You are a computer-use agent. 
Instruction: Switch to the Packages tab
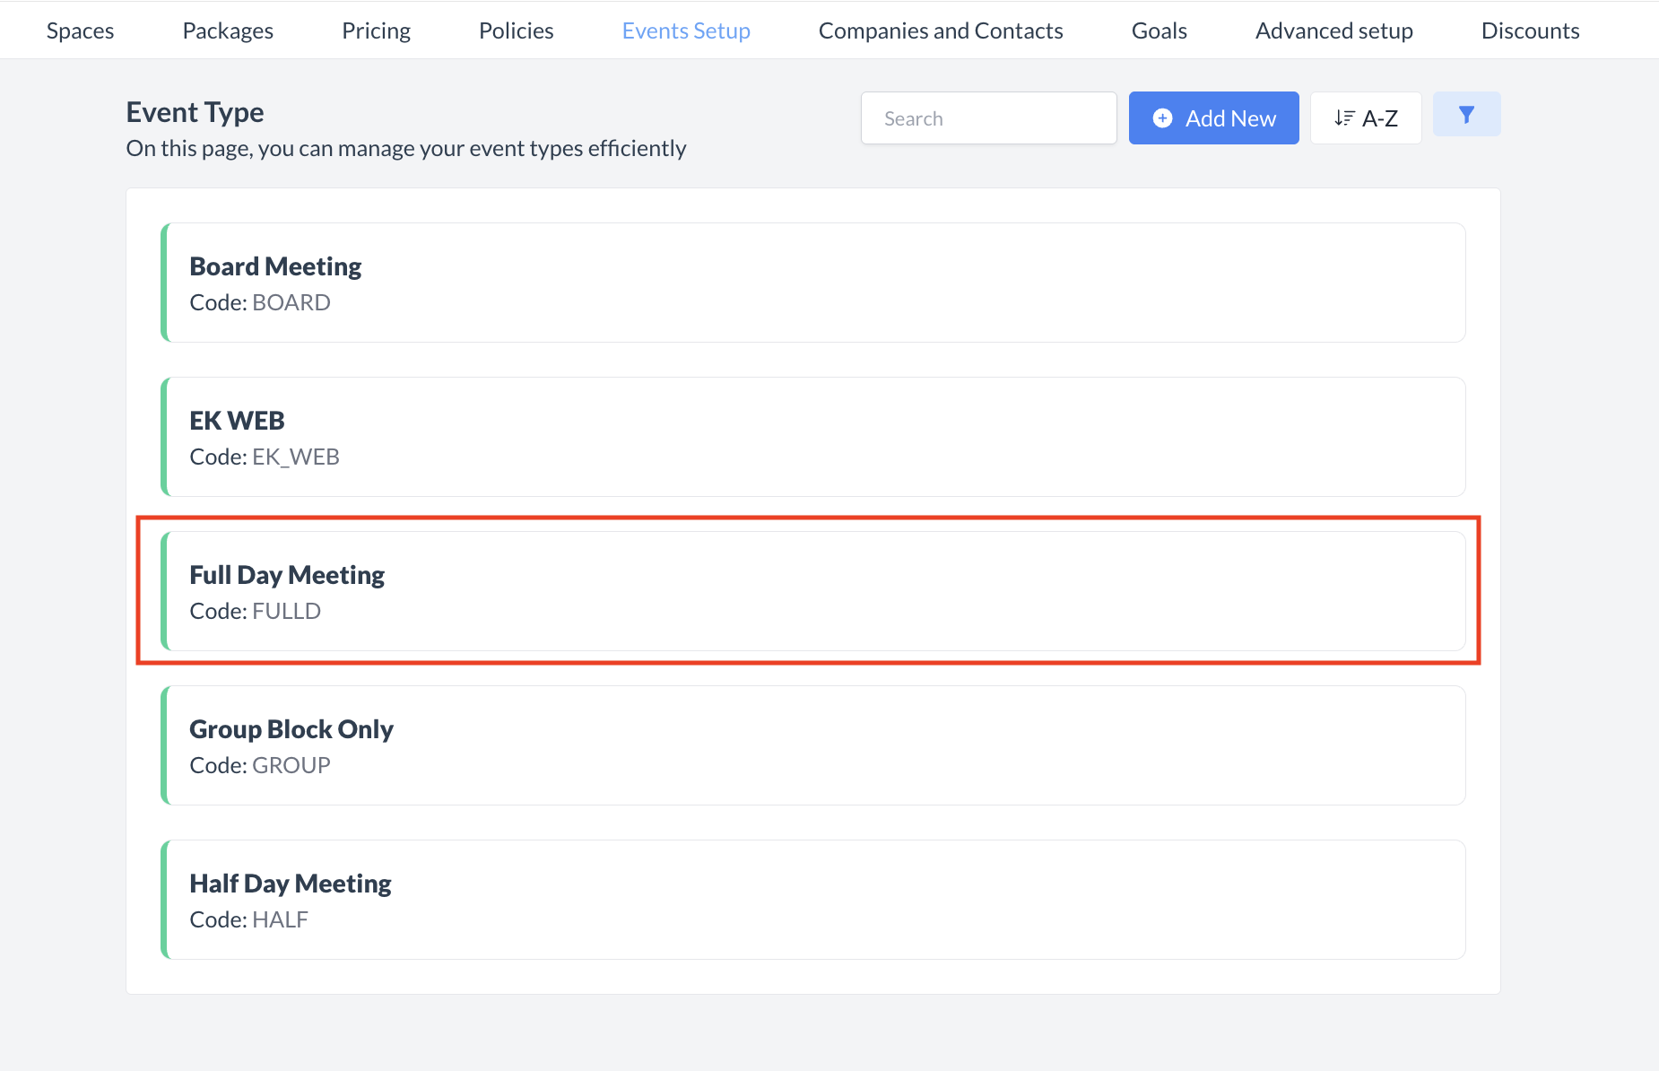pos(228,30)
